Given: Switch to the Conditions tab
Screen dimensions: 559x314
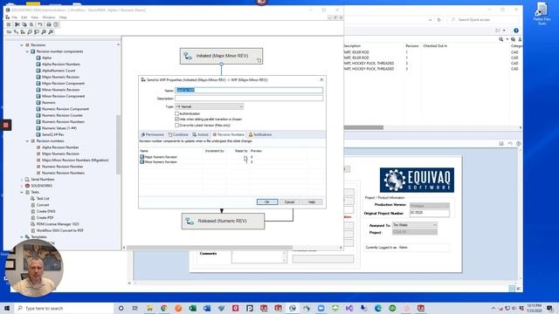Looking at the screenshot, I should point(178,134).
